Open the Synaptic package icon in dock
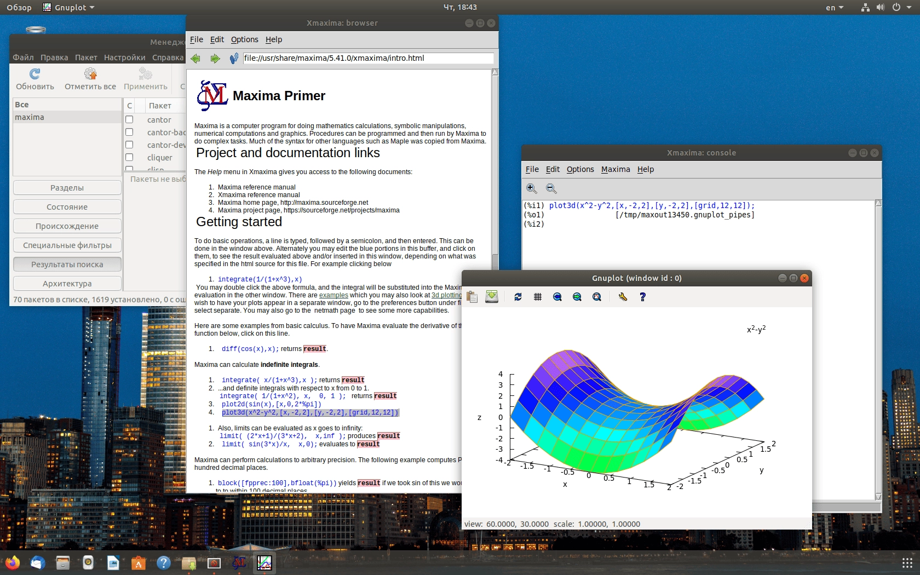This screenshot has width=920, height=575. click(189, 562)
